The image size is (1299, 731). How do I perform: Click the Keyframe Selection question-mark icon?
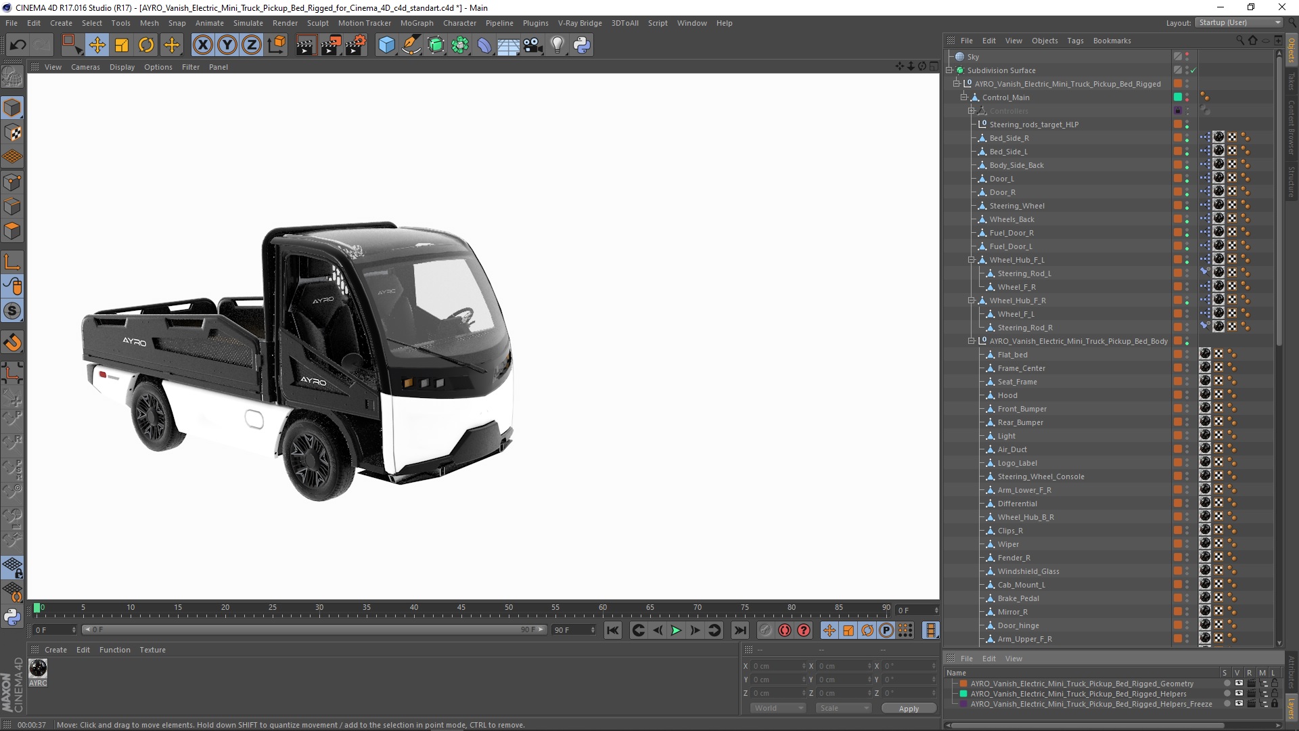pyautogui.click(x=804, y=630)
